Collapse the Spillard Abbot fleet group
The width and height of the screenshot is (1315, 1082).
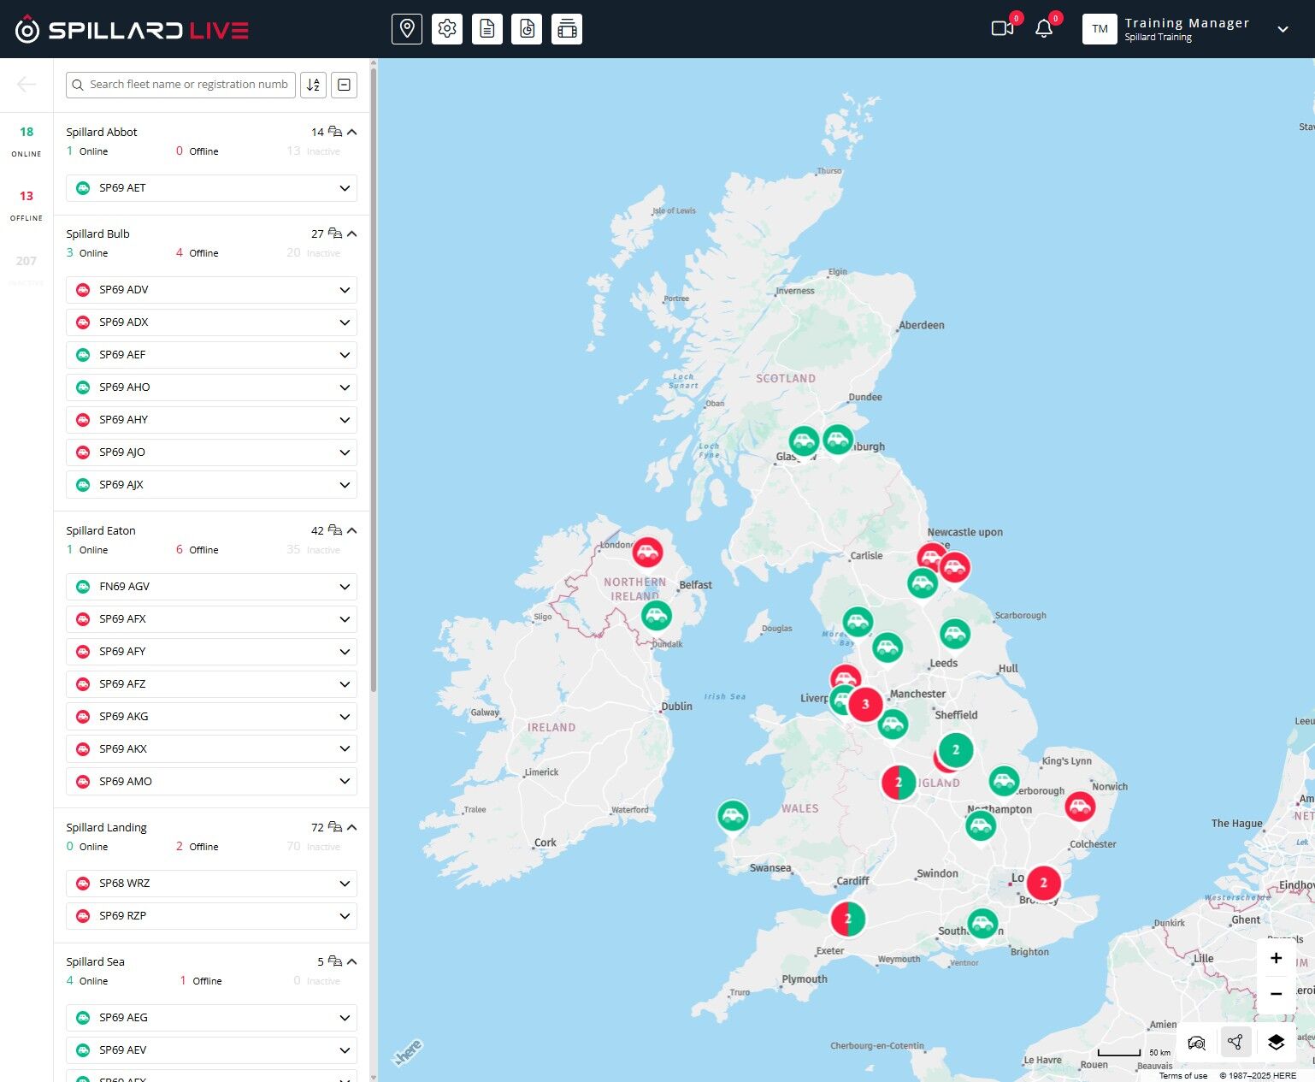point(352,132)
